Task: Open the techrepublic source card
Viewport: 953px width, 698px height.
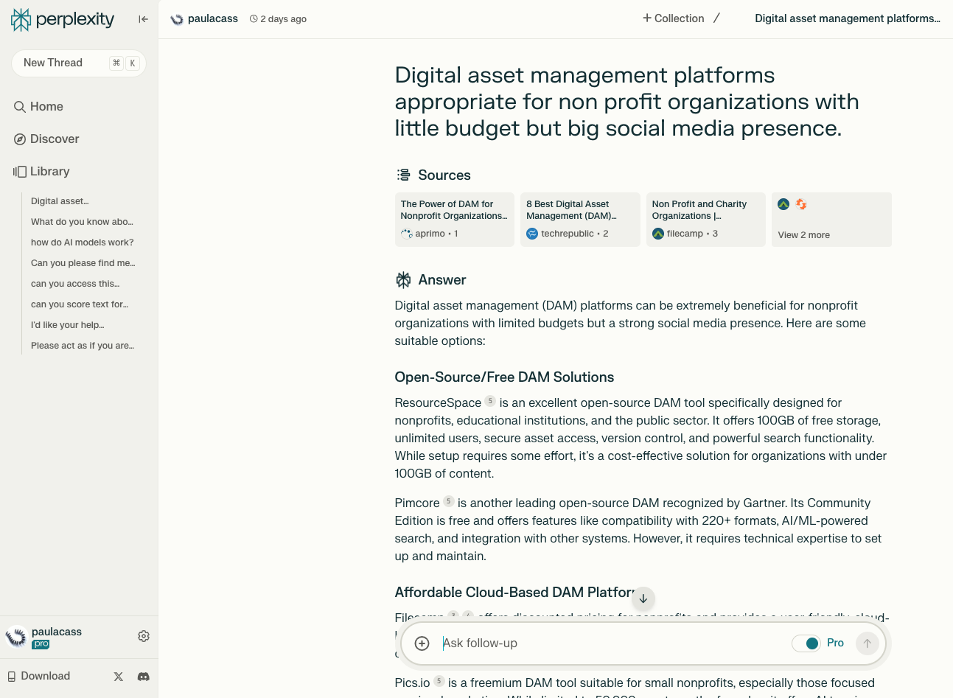Action: (x=580, y=220)
